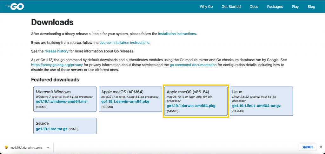
Task: Open the Play playground link
Action: point(295,7)
